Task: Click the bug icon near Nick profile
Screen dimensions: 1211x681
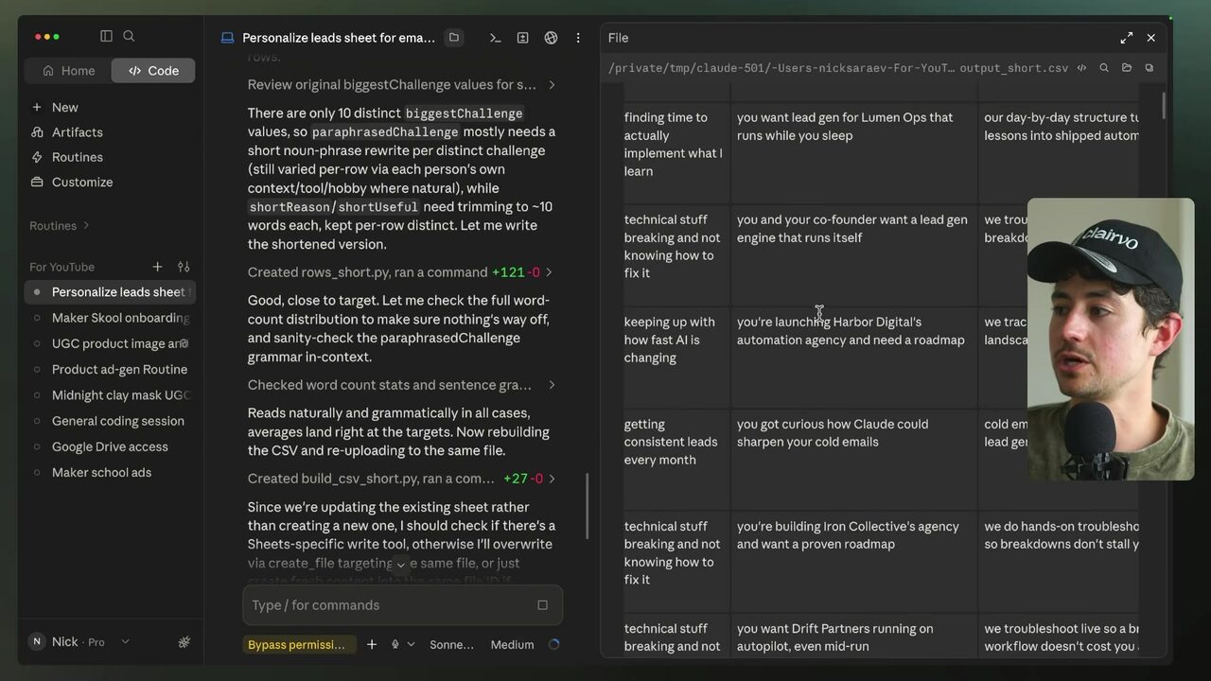Action: click(x=184, y=642)
